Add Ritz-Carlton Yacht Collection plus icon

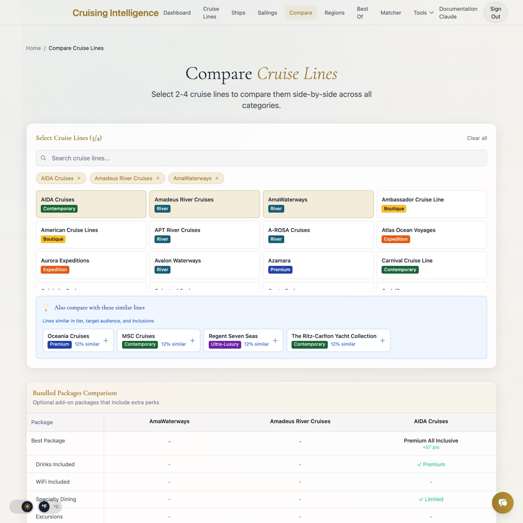tap(383, 340)
